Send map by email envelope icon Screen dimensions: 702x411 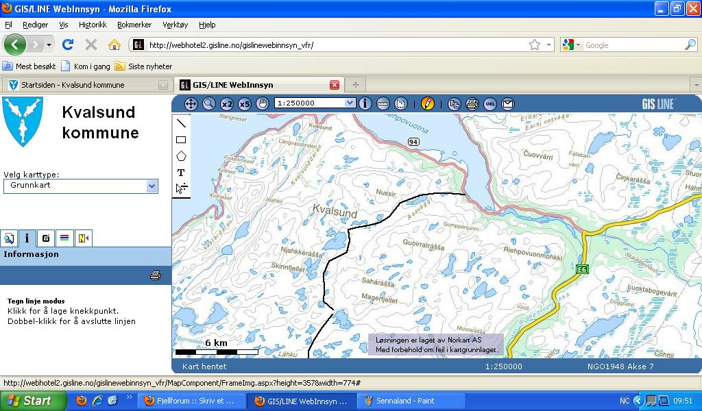[507, 104]
